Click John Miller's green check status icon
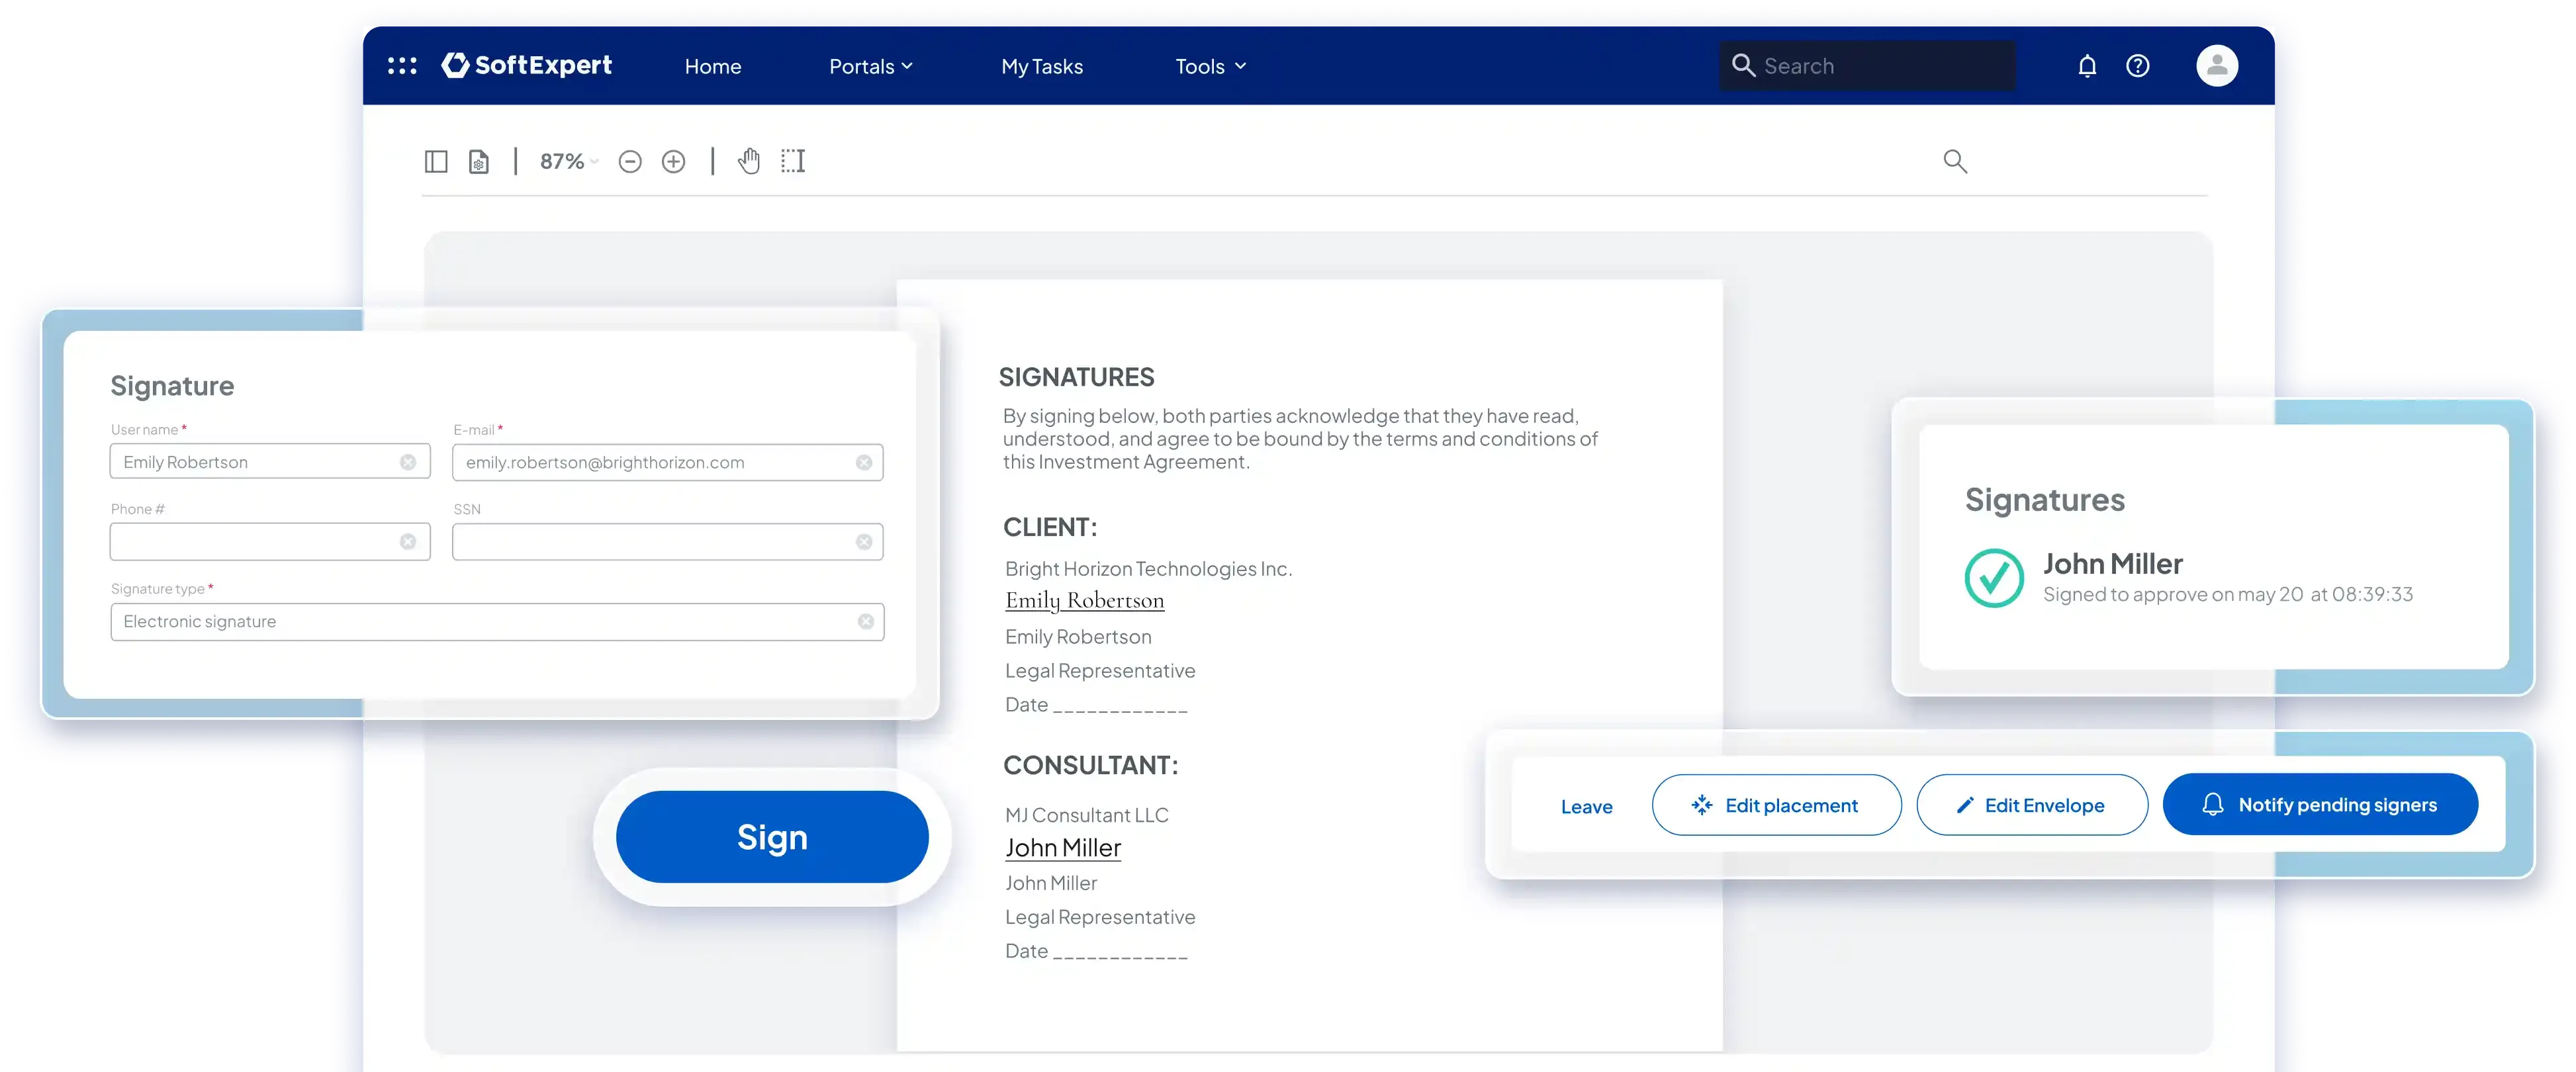 point(1994,578)
